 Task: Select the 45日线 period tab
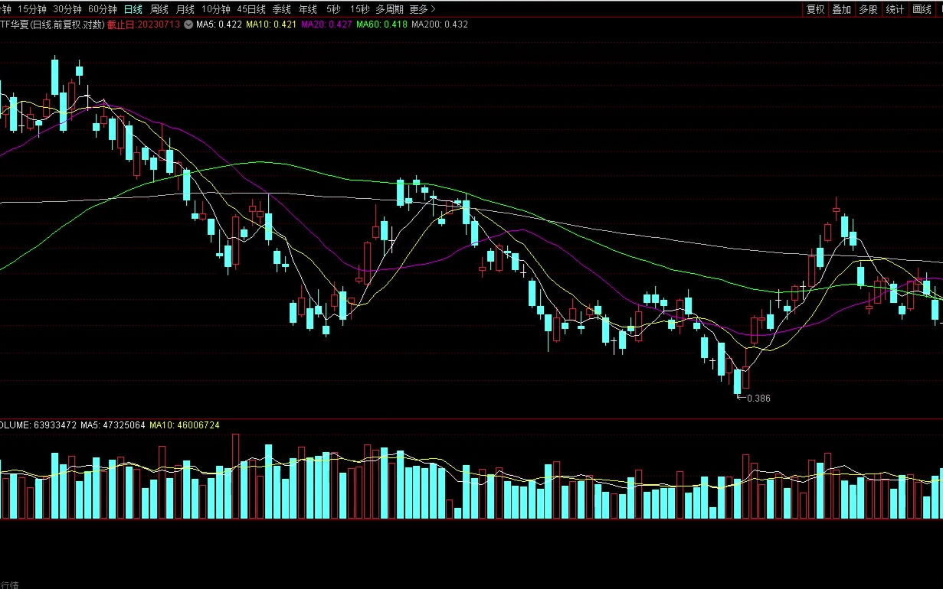(x=251, y=9)
